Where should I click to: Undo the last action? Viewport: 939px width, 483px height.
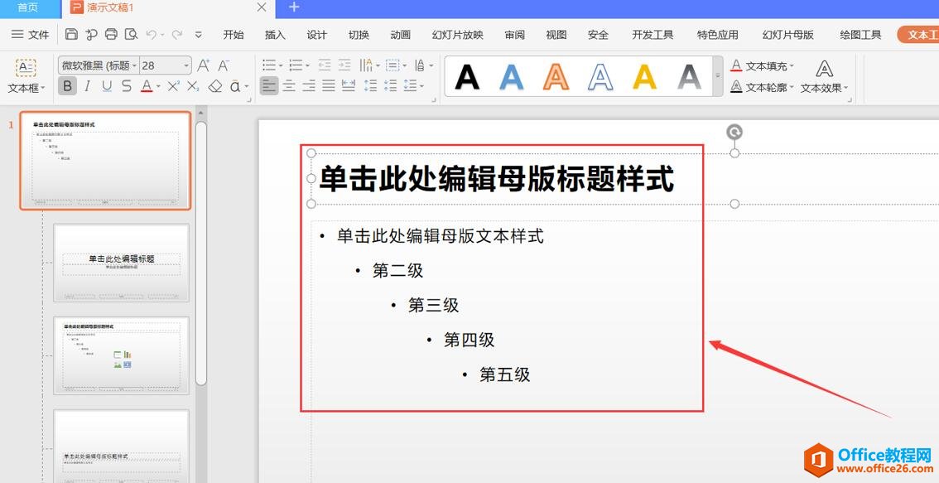pyautogui.click(x=151, y=35)
